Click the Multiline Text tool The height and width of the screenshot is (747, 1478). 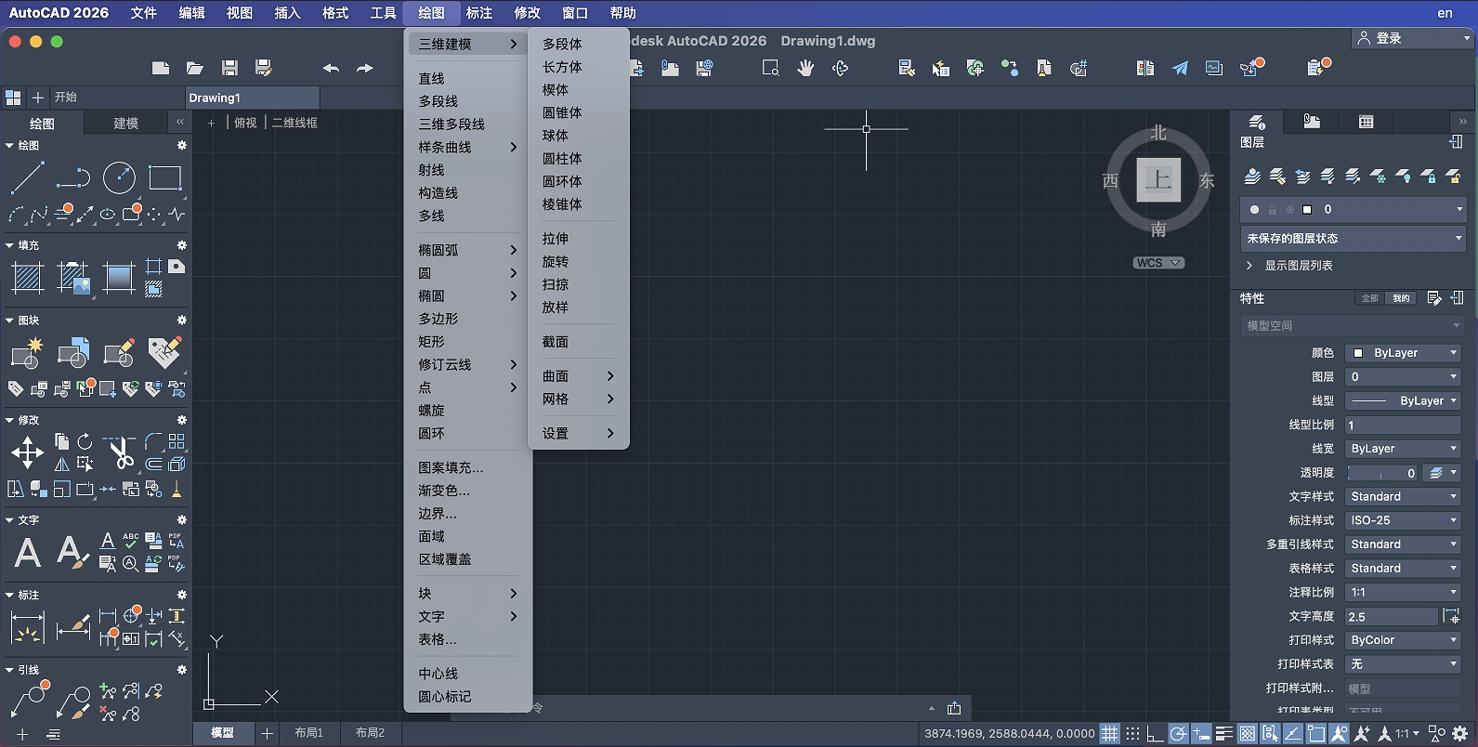28,553
